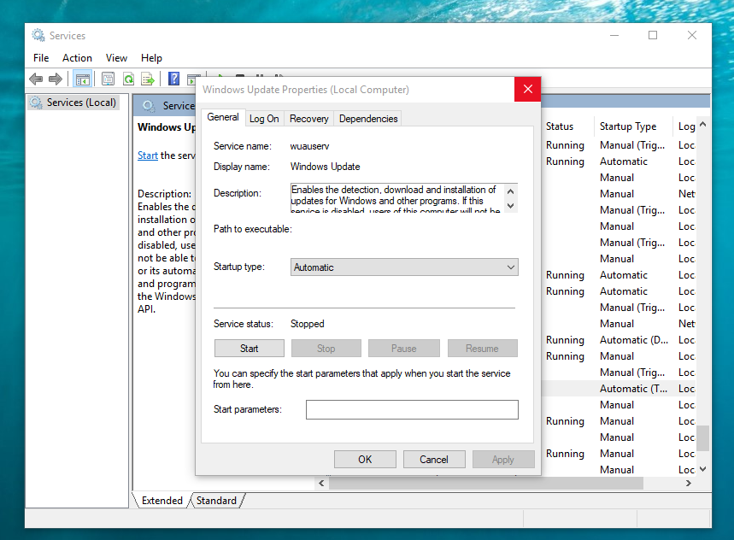This screenshot has width=734, height=540.
Task: Click the Pause service button
Action: 403,348
